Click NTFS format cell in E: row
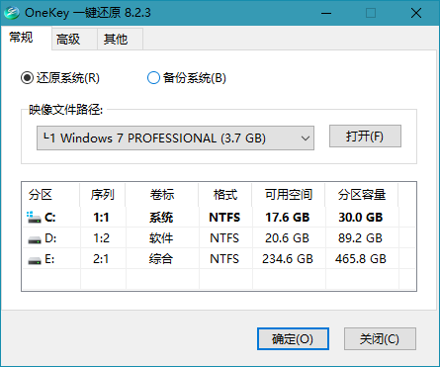440x367 pixels. [x=224, y=259]
